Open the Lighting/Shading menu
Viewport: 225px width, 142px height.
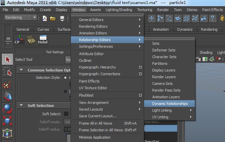point(119,10)
